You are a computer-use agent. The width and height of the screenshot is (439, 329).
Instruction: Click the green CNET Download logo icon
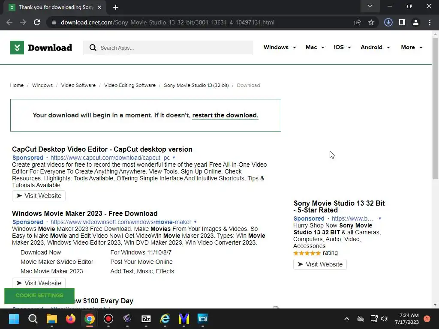pyautogui.click(x=17, y=48)
